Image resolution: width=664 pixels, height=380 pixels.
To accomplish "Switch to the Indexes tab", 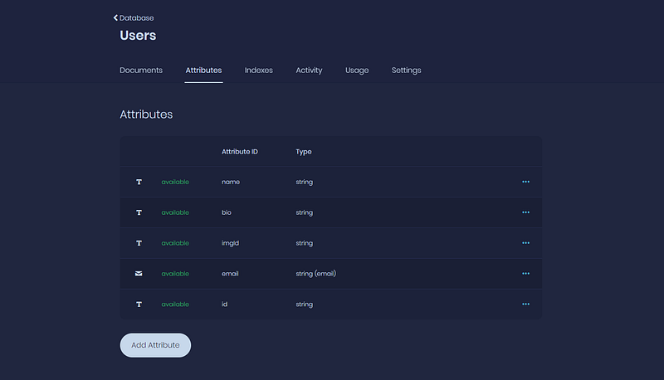I will [259, 71].
